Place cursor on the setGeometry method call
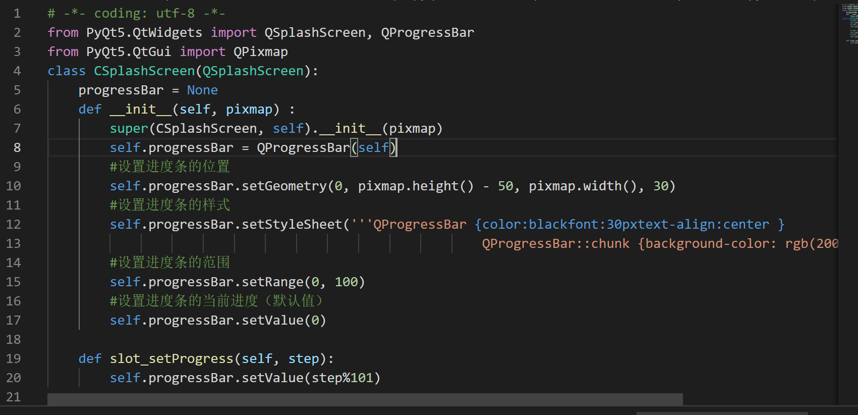Viewport: 858px width, 415px height. (284, 186)
